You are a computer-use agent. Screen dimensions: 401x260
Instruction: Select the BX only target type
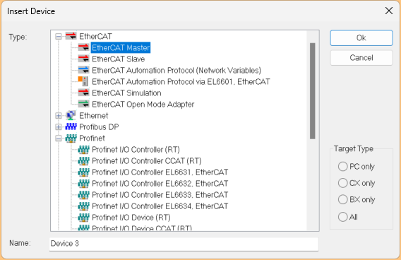click(342, 199)
